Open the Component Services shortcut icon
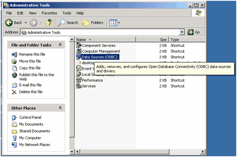 (x=79, y=46)
